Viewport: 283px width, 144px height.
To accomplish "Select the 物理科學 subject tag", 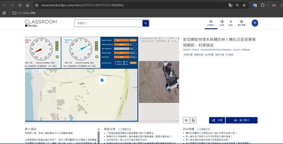I will coord(188,55).
